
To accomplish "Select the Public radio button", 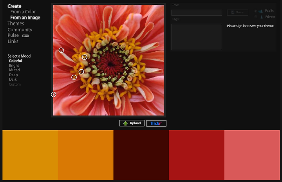I will coord(256,11).
